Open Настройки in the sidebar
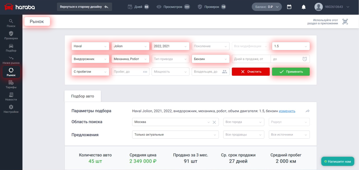This screenshot has height=170, width=359. (x=11, y=109)
